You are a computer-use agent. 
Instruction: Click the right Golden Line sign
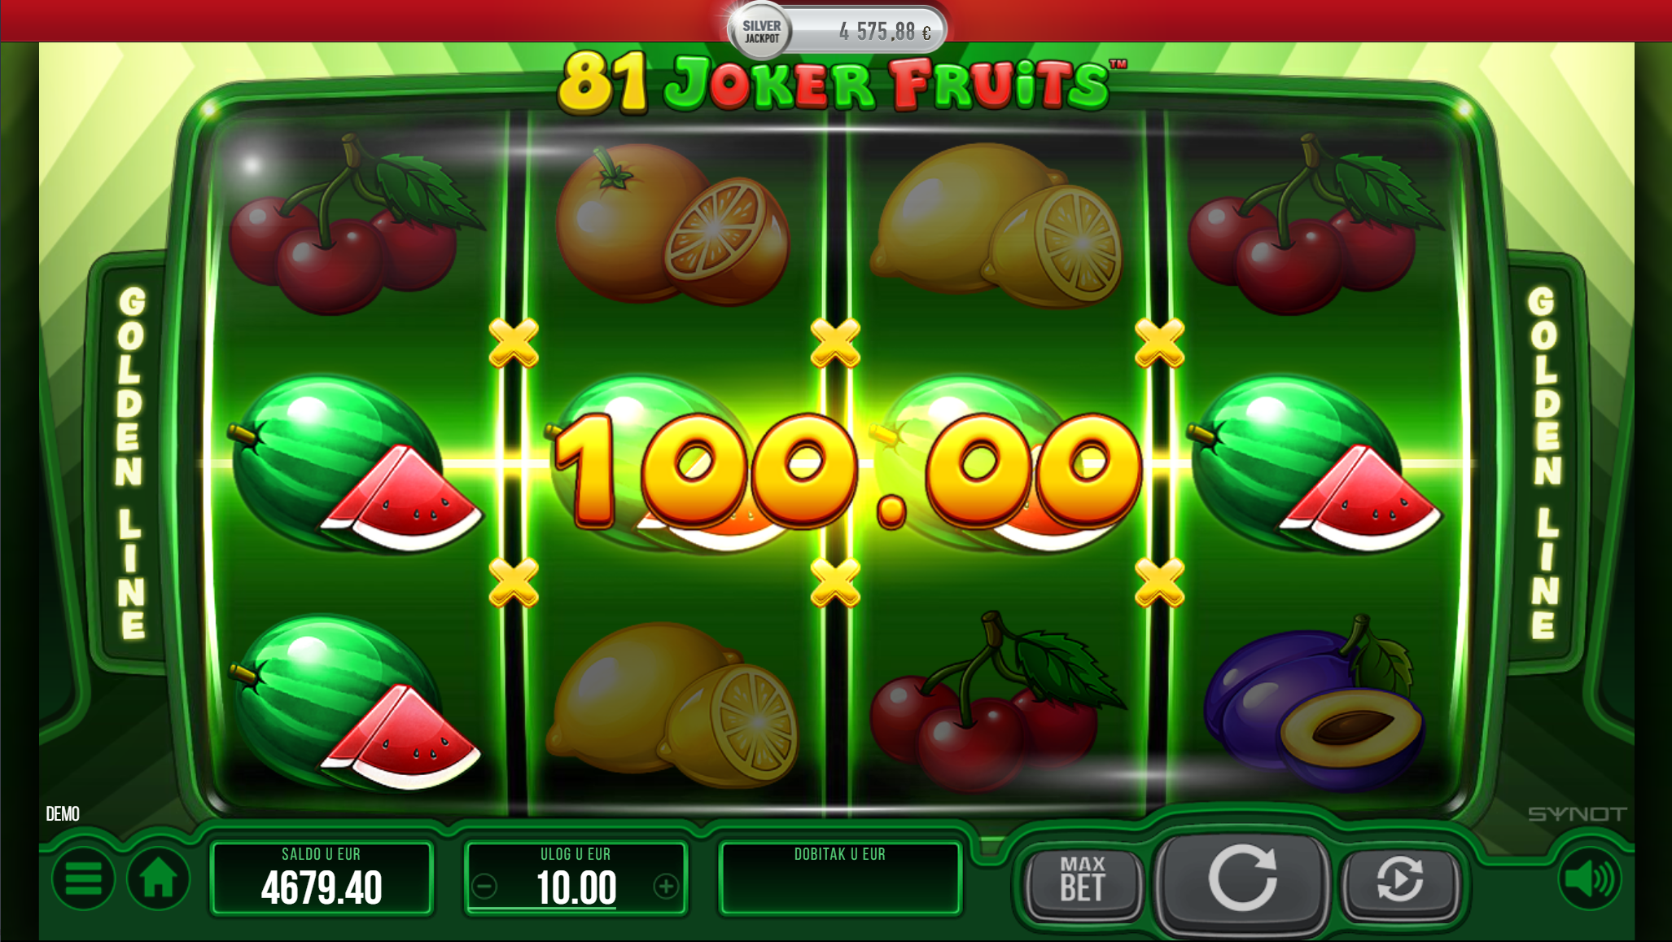point(1543,462)
